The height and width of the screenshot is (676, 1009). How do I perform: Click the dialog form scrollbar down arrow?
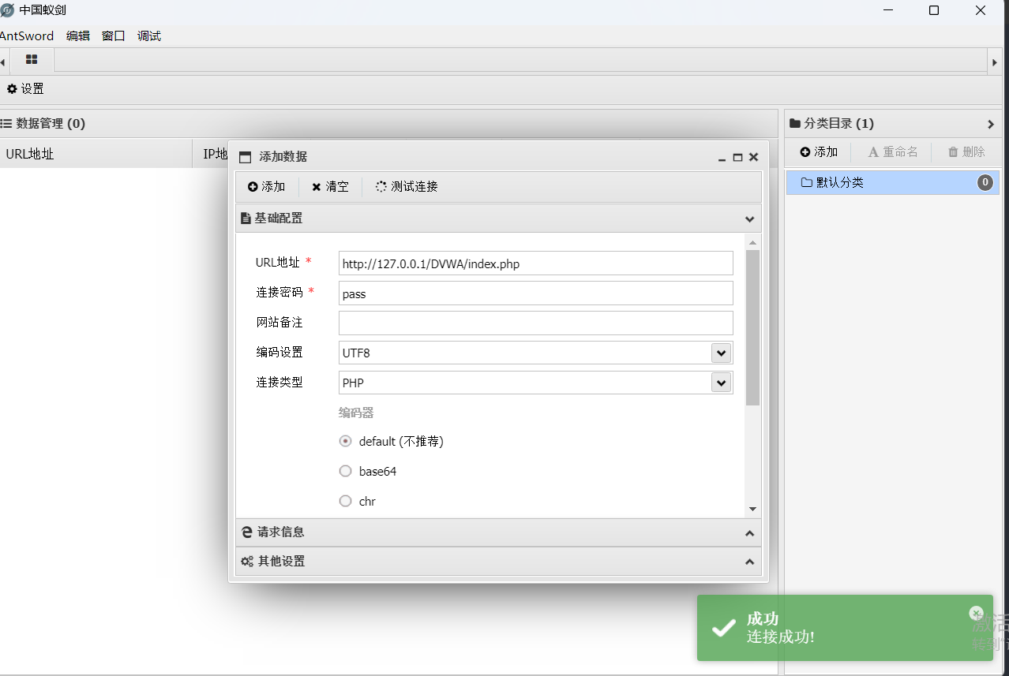pyautogui.click(x=752, y=510)
